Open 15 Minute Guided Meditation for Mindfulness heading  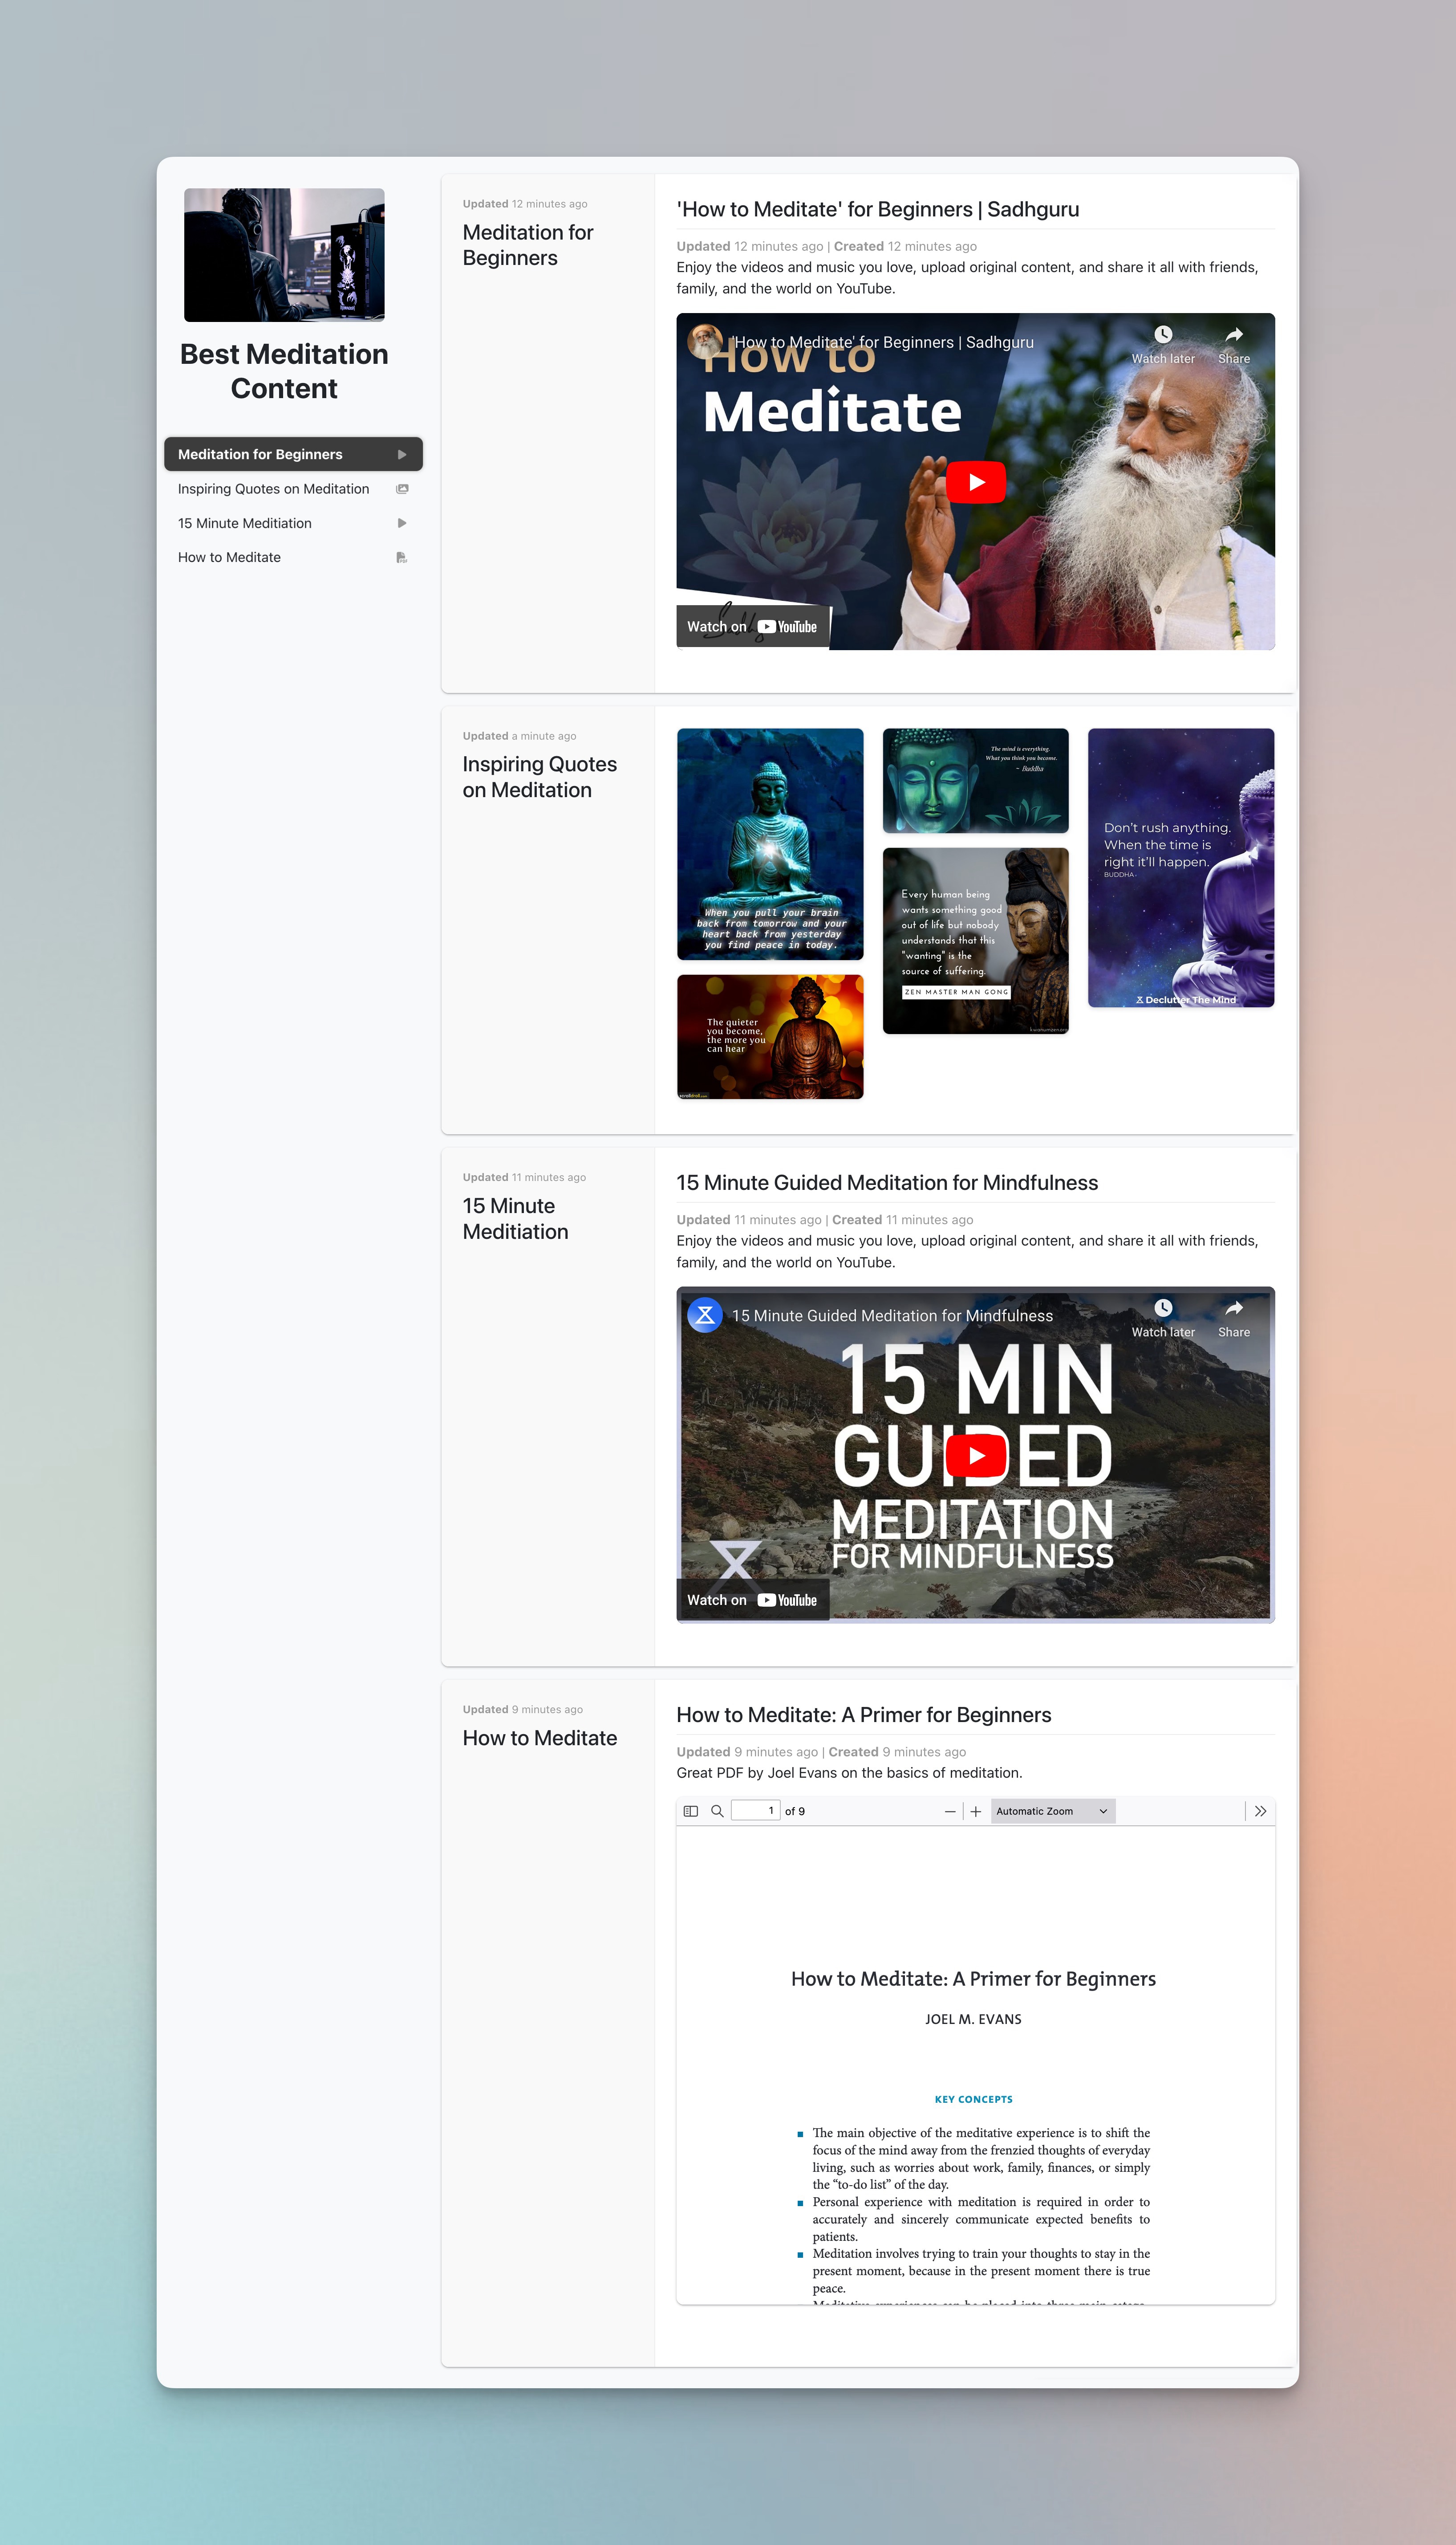[x=887, y=1182]
